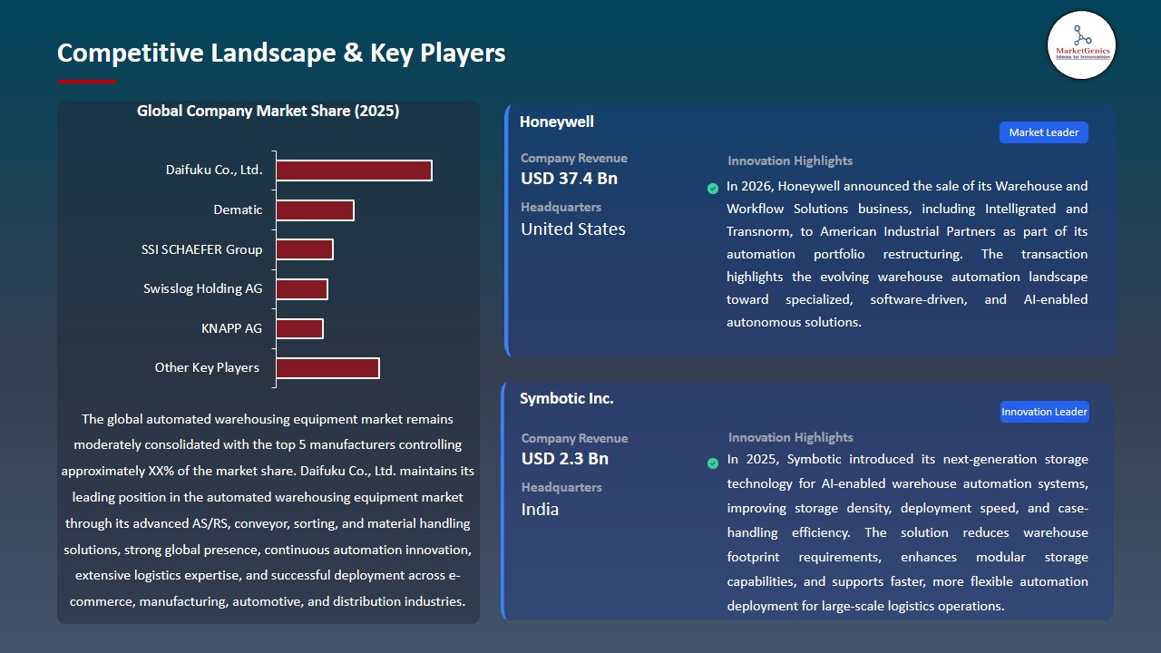This screenshot has width=1161, height=653.
Task: Select the Innovation Leader badge
Action: tap(1044, 412)
